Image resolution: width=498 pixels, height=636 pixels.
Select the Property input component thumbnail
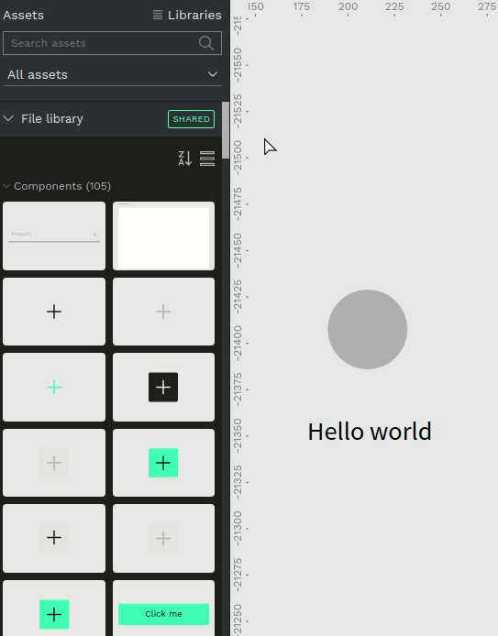[x=54, y=236]
